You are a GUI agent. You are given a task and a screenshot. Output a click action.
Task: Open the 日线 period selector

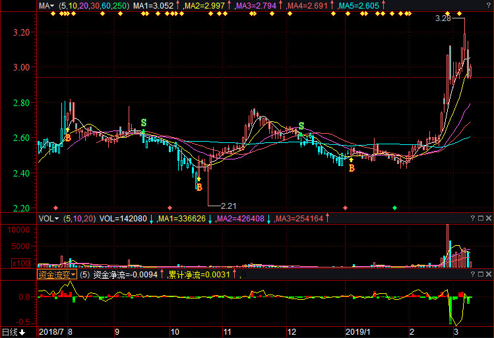point(14,332)
